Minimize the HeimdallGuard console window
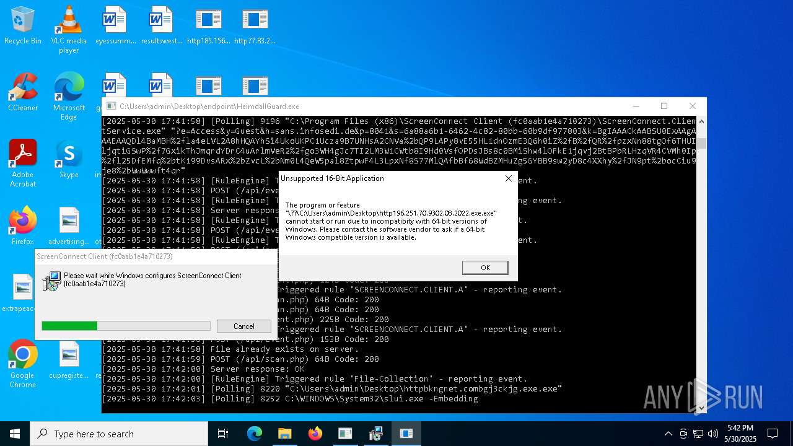Image resolution: width=793 pixels, height=446 pixels. (x=636, y=106)
